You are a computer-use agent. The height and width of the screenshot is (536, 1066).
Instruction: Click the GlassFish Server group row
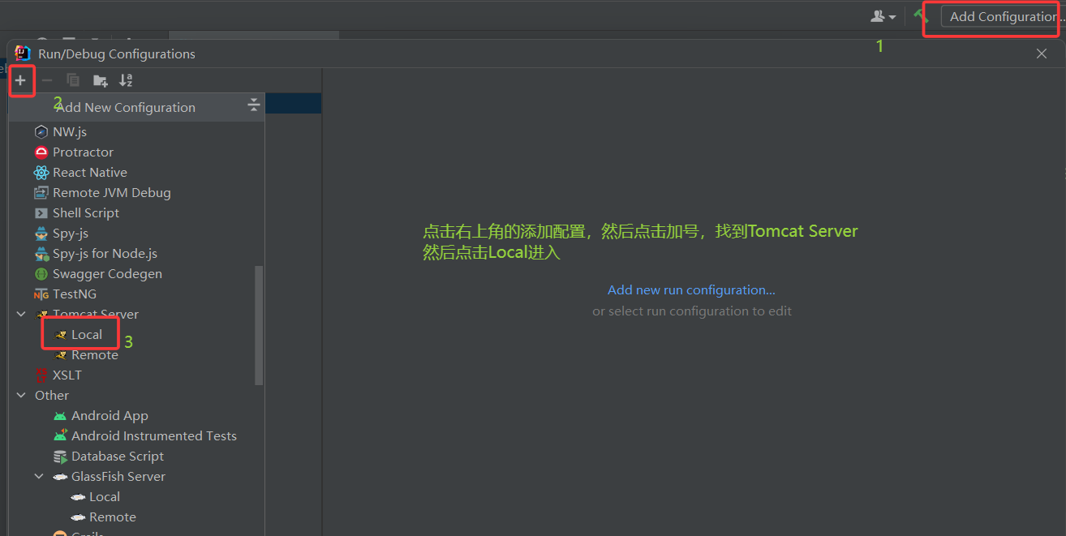136,476
